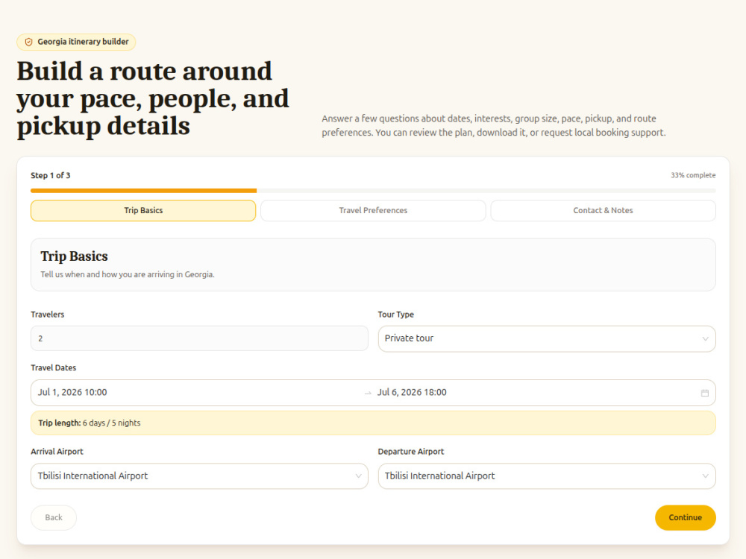746x559 pixels.
Task: Click the Continue button
Action: (x=685, y=518)
